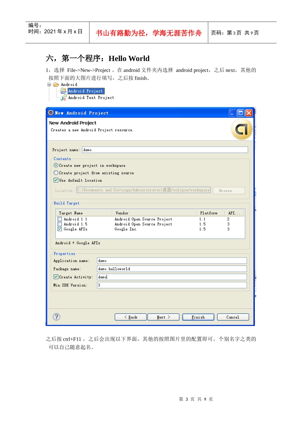Toggle Create Activity checkbox
This screenshot has height=427, width=302.
pos(56,277)
